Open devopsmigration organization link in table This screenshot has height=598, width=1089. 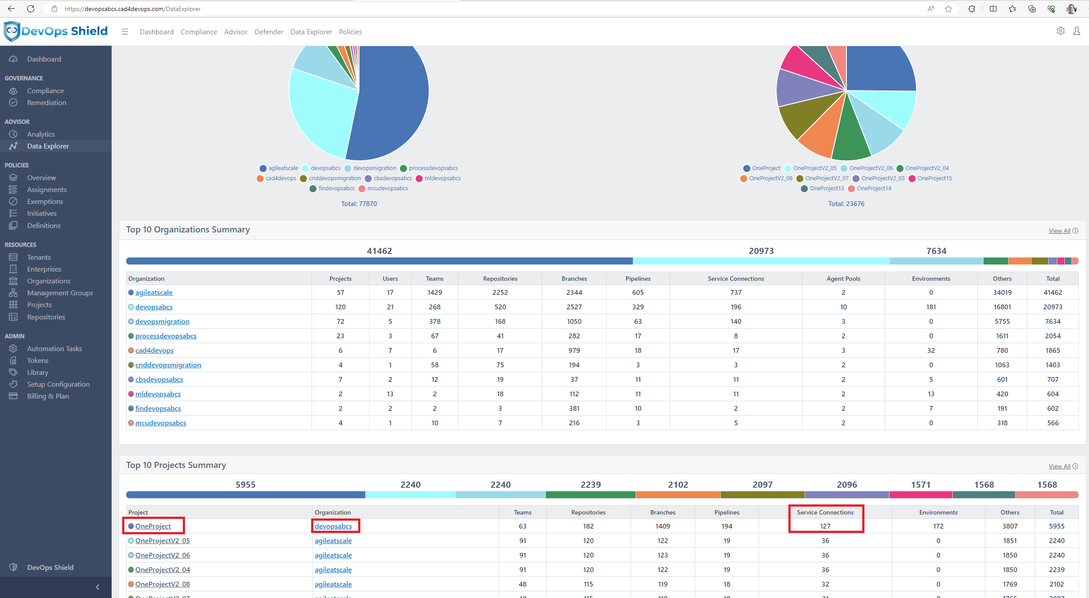[x=162, y=321]
